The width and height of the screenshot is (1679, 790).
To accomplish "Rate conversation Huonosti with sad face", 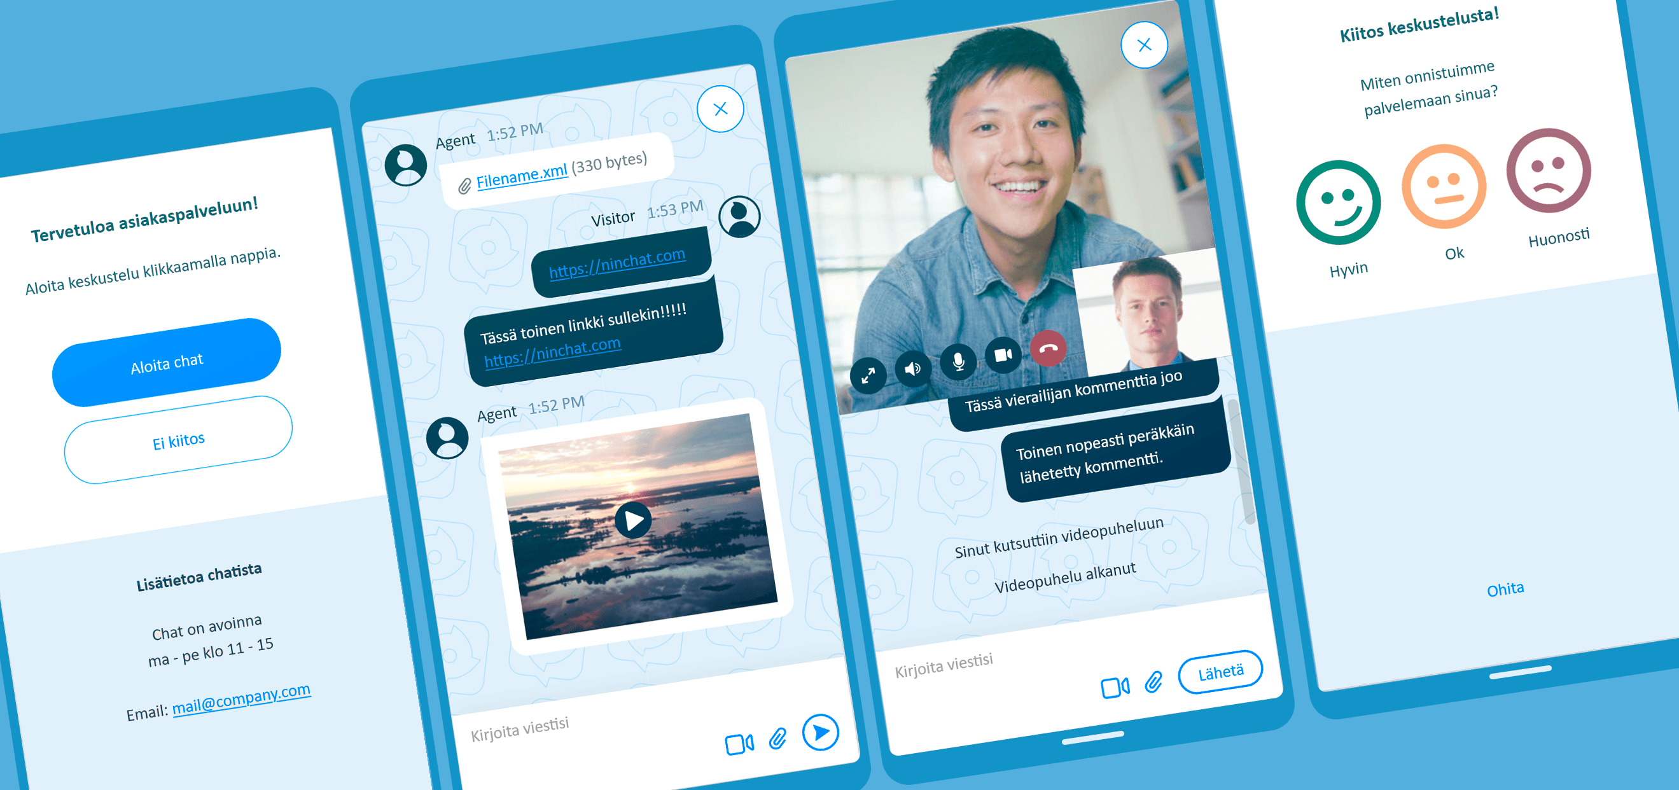I will [x=1549, y=170].
